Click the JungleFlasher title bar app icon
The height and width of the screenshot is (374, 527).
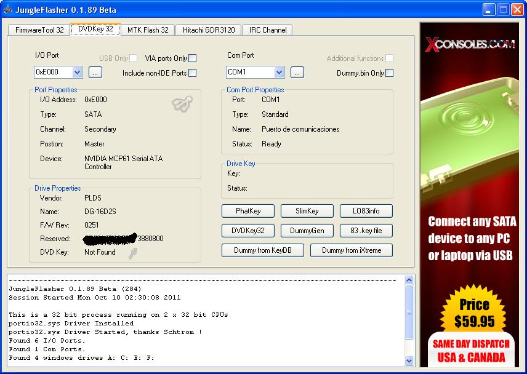point(8,9)
